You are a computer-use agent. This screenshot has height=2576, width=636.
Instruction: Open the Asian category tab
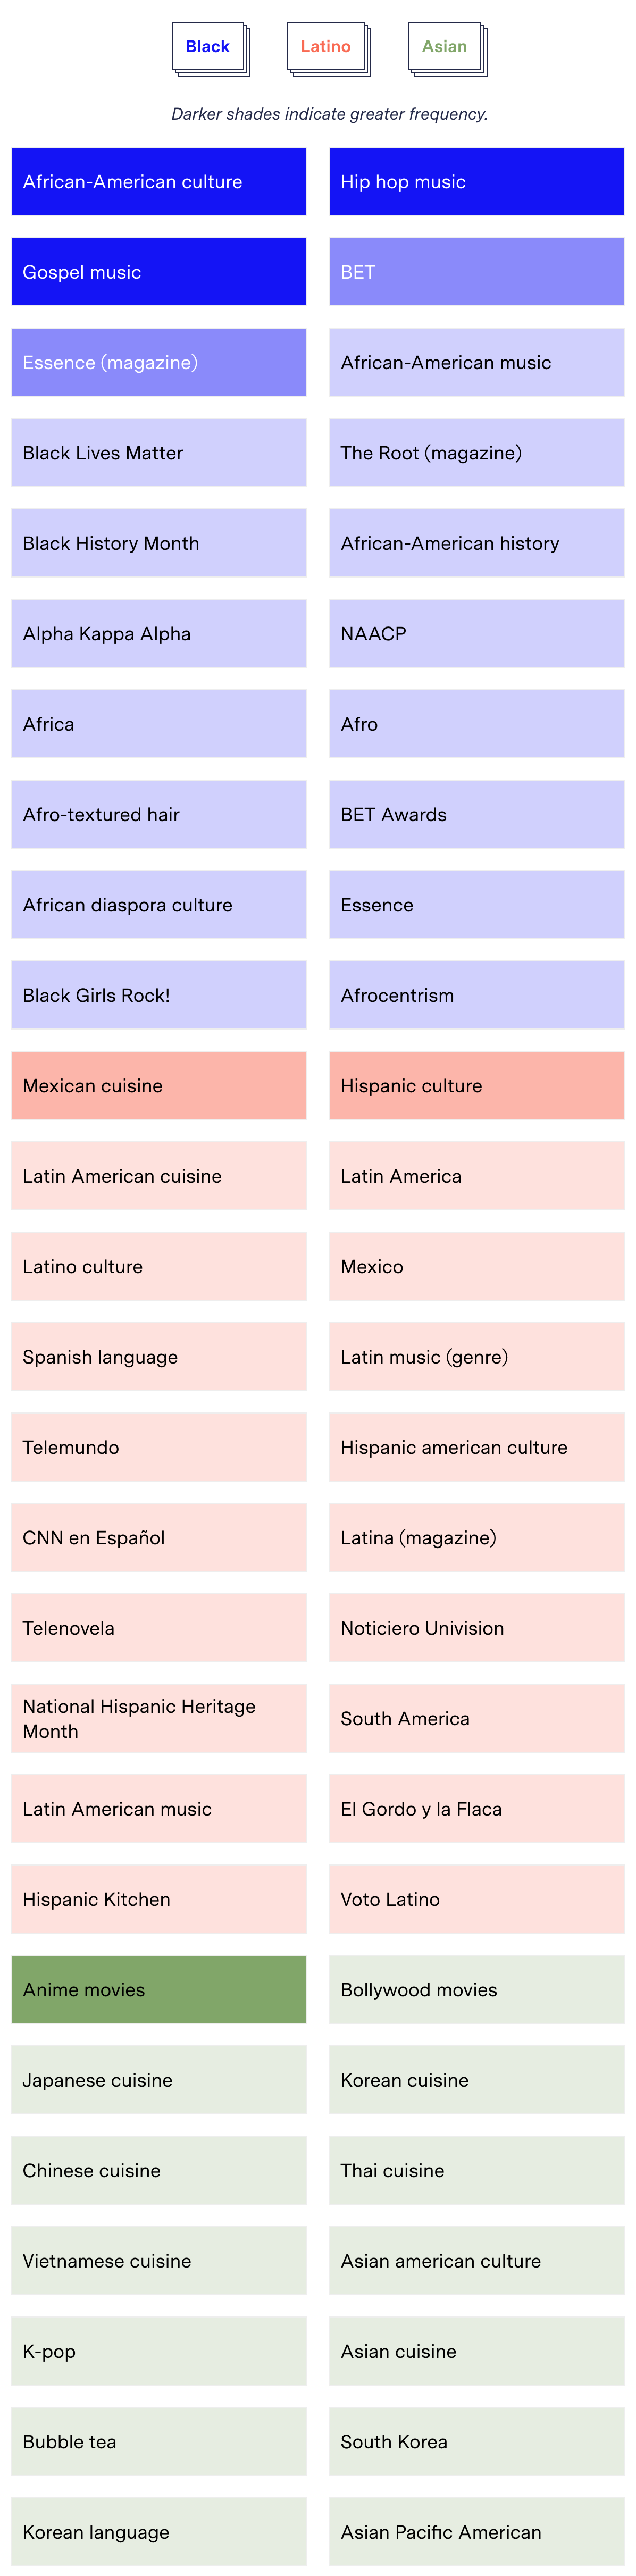coord(445,46)
